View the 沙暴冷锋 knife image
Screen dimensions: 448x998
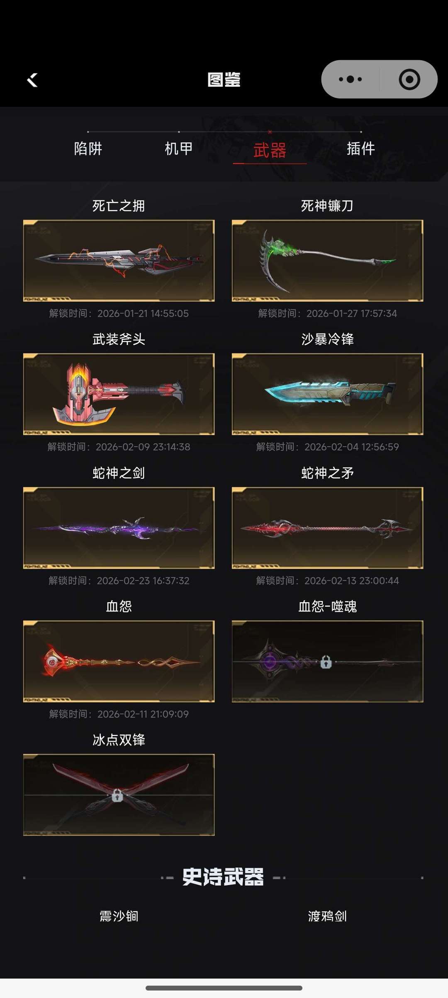[x=327, y=394]
